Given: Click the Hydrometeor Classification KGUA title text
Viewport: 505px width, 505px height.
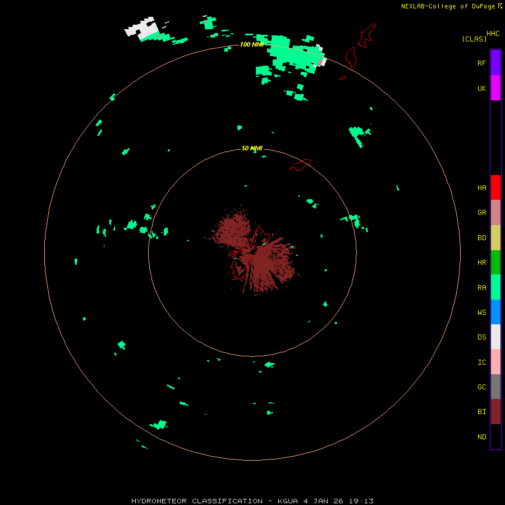Looking at the screenshot, I should click(252, 501).
